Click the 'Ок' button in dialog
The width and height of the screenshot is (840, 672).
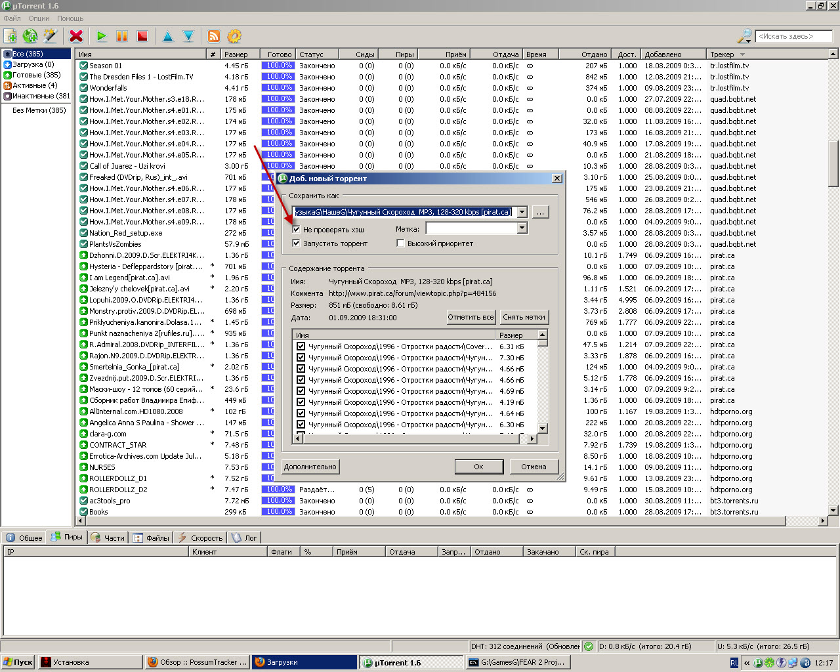click(x=478, y=467)
